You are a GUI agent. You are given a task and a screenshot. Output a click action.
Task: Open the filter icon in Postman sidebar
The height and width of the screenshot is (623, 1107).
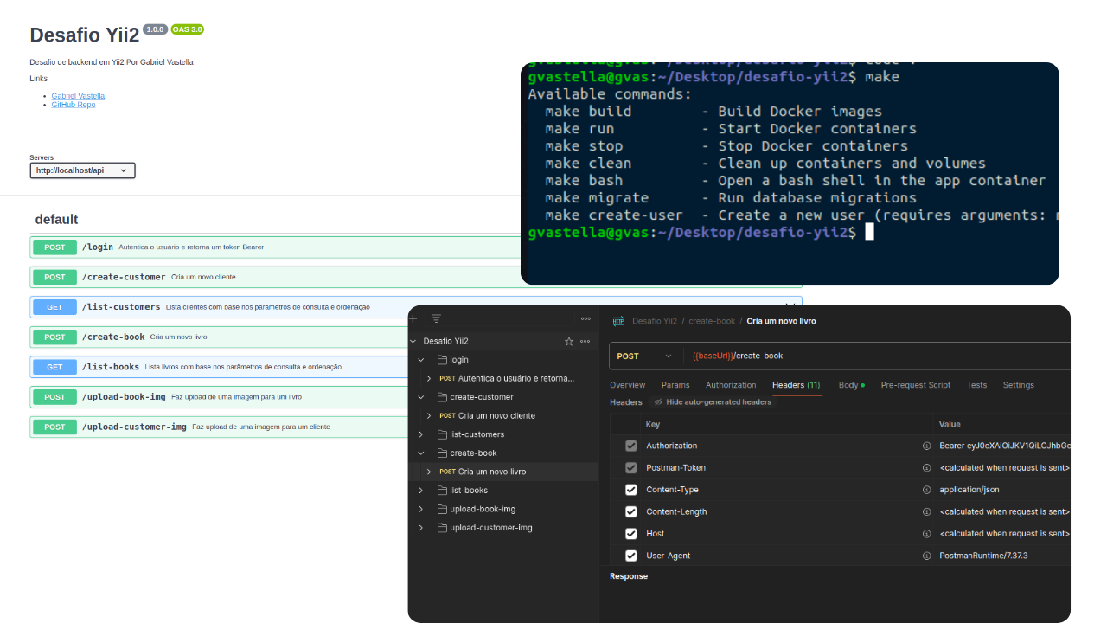pos(436,318)
